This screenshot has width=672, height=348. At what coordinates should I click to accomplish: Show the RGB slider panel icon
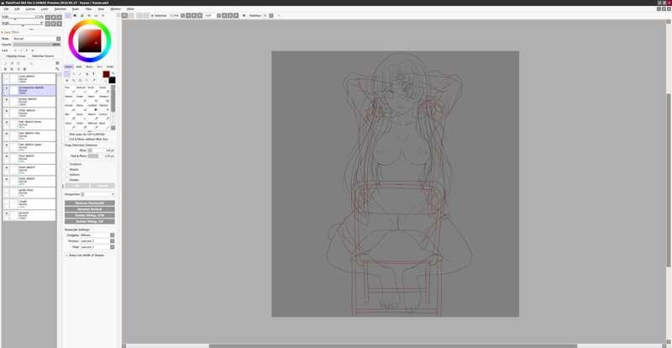tap(75, 15)
